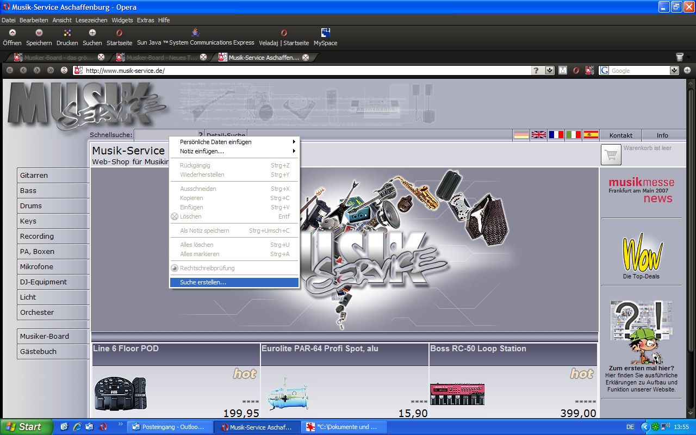Image resolution: width=696 pixels, height=435 pixels.
Task: Click the fast forward navigation button
Action: (x=51, y=70)
